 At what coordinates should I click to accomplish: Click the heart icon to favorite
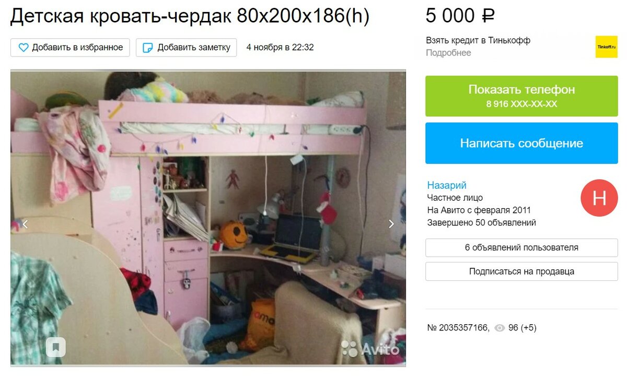point(24,48)
